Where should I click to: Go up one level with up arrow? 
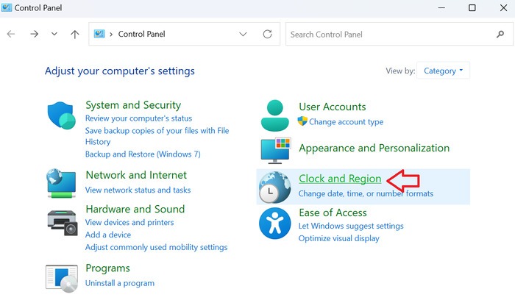[75, 35]
